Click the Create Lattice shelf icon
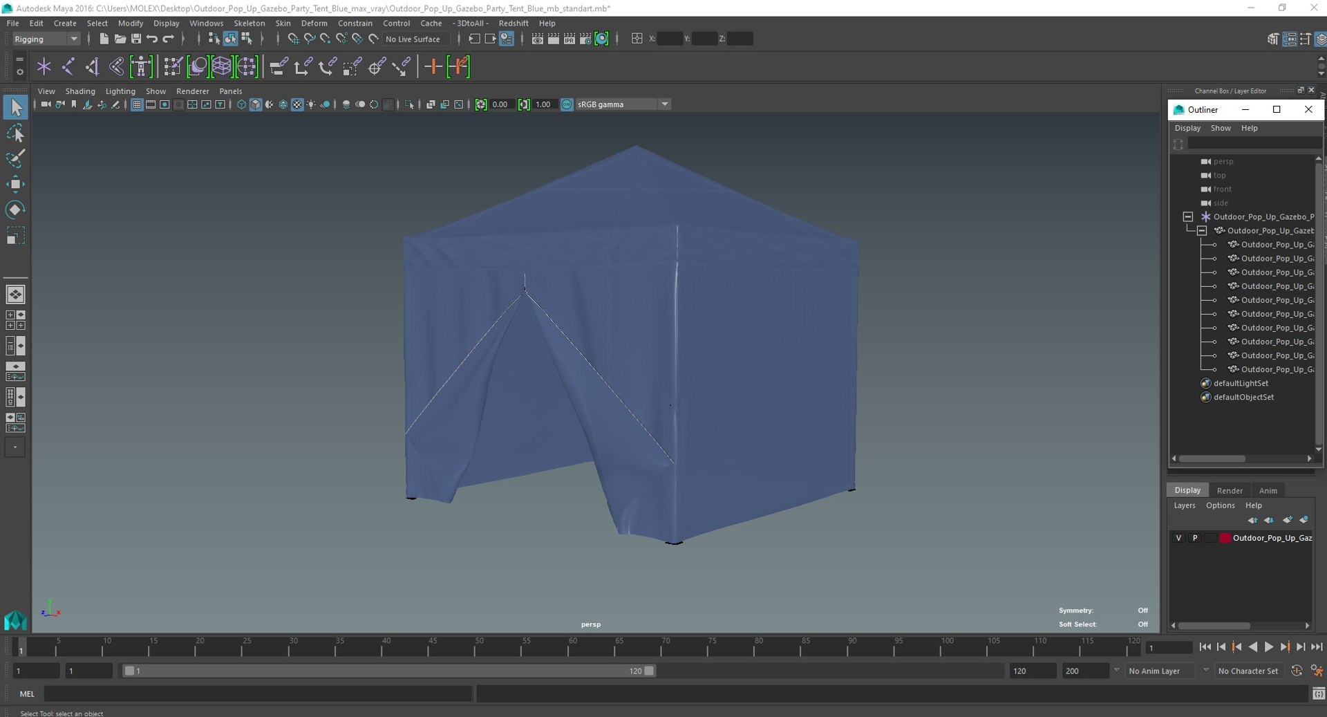Screen dimensions: 1327x717 [221, 66]
